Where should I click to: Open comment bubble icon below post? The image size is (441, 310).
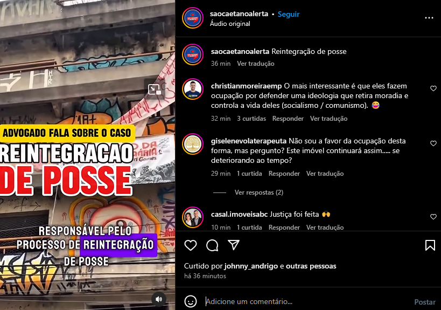click(212, 245)
